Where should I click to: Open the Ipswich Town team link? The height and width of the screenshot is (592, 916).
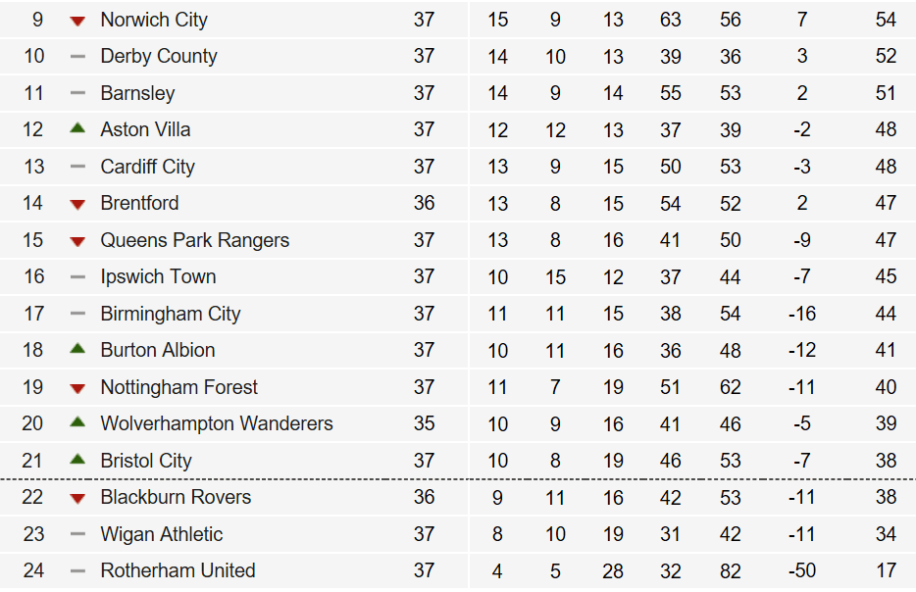[158, 276]
